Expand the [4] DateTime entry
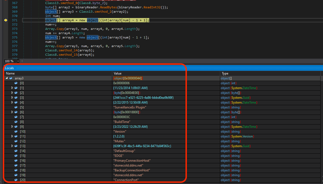The image size is (323, 184). pos(12,102)
